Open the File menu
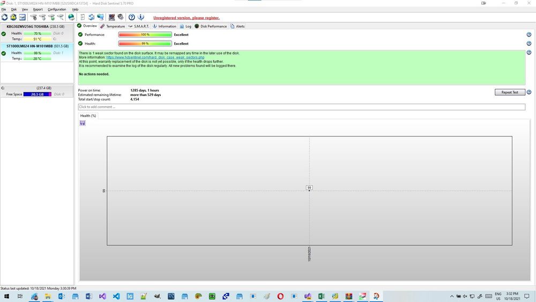The image size is (536, 302). [x=4, y=9]
